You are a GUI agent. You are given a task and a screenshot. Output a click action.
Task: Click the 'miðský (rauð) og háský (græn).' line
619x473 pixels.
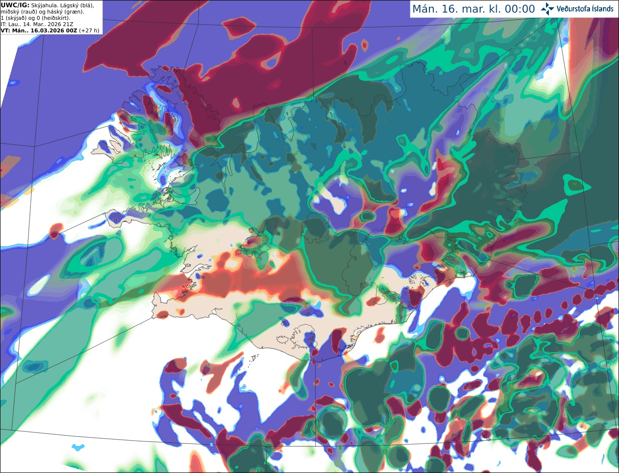42,11
